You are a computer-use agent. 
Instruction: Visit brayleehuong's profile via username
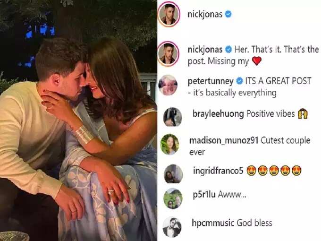coord(218,114)
